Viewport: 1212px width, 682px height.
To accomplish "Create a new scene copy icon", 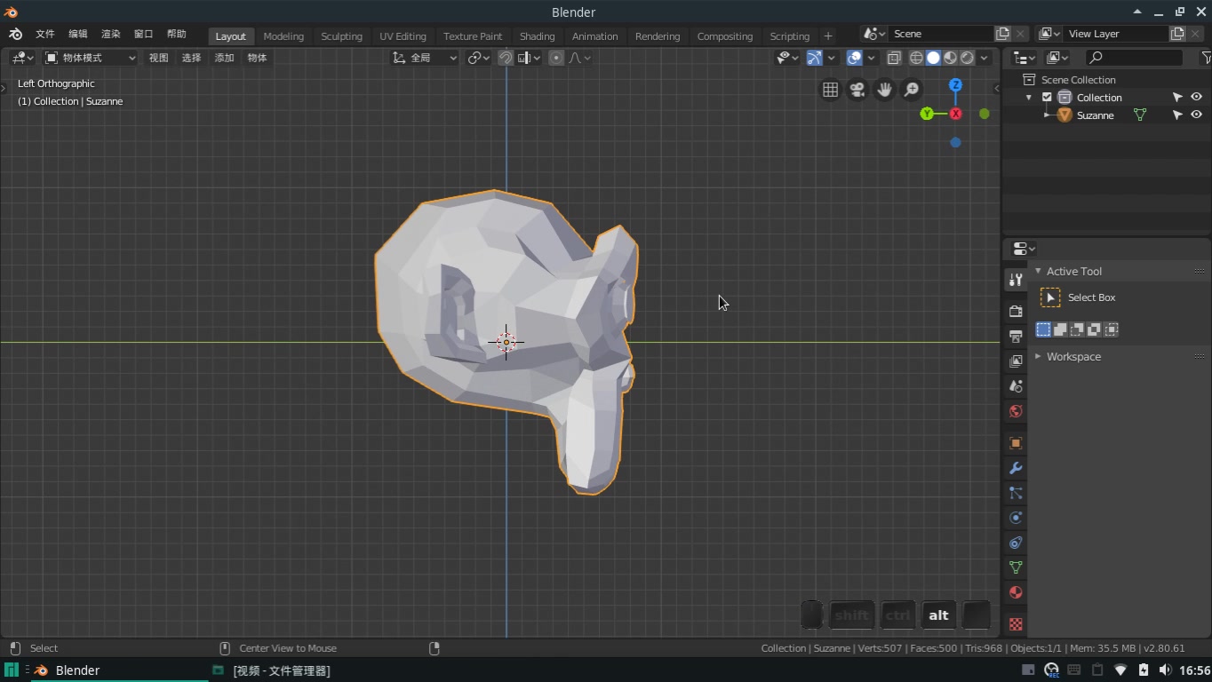I will (1002, 34).
